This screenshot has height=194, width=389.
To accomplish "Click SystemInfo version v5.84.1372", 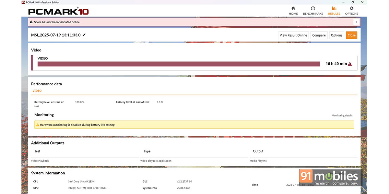I will [x=183, y=188].
